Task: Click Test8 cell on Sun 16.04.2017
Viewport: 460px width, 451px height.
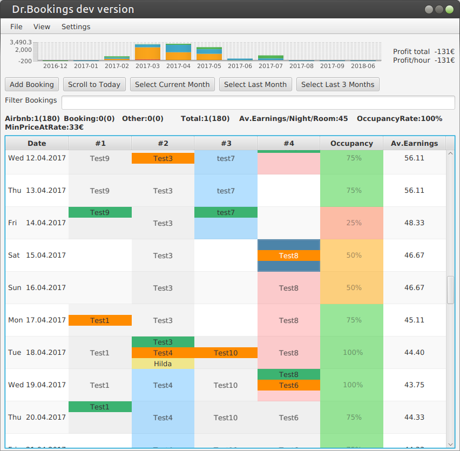Action: 289,288
